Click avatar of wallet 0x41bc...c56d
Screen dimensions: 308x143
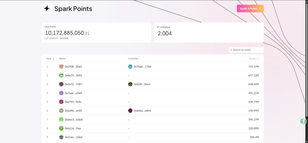pos(61,137)
